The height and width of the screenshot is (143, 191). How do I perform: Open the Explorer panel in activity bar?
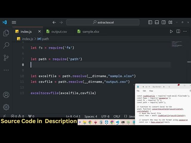(x=6, y=33)
